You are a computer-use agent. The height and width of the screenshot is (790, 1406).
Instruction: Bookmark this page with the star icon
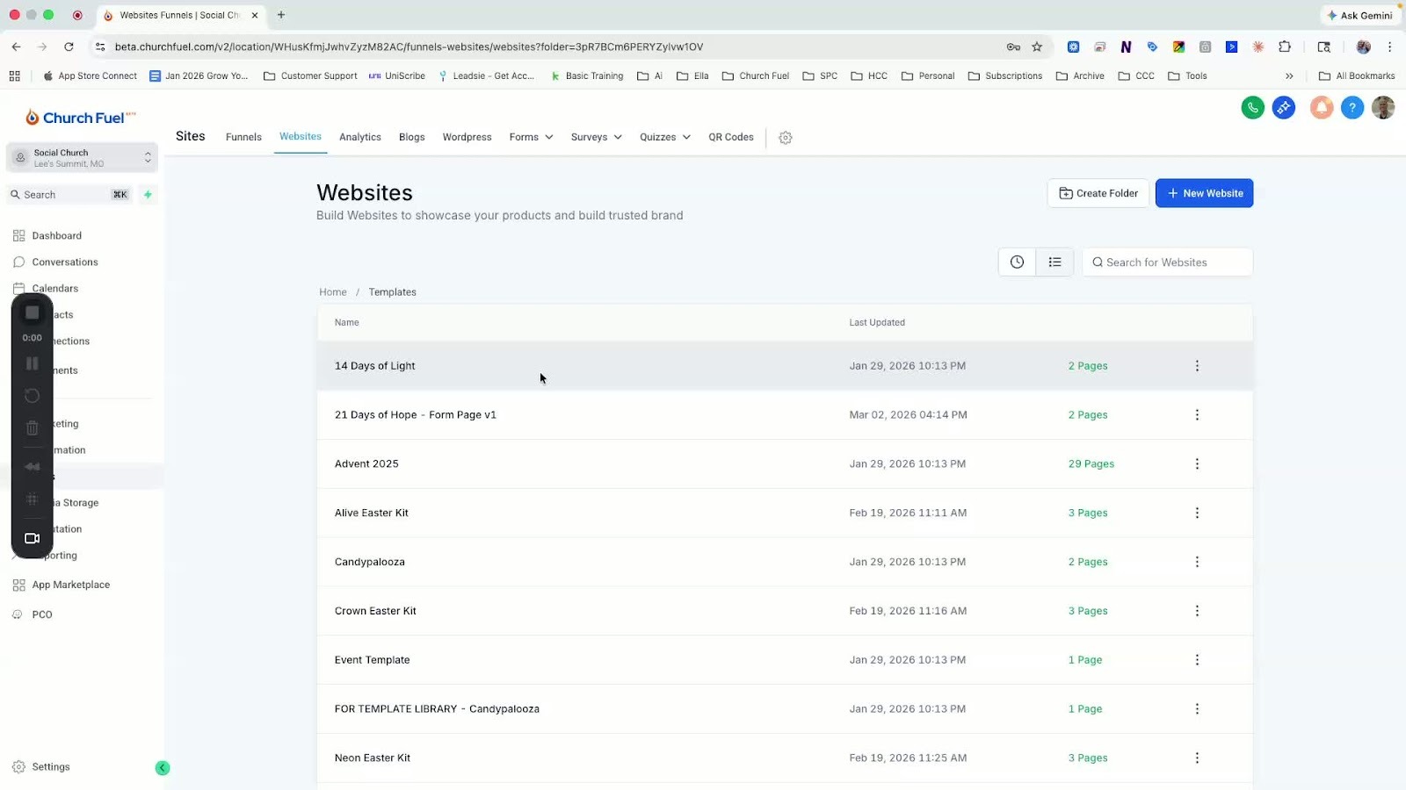[x=1037, y=47]
